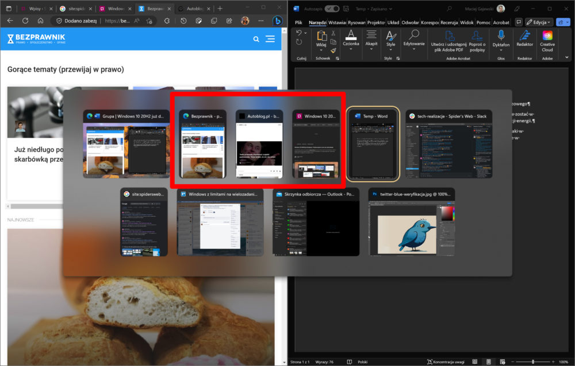Click the Bezprawnik site search icon
Viewport: 575px width, 366px height.
tap(256, 39)
